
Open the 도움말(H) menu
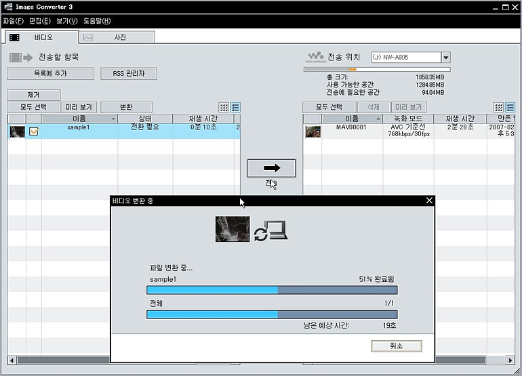(97, 21)
